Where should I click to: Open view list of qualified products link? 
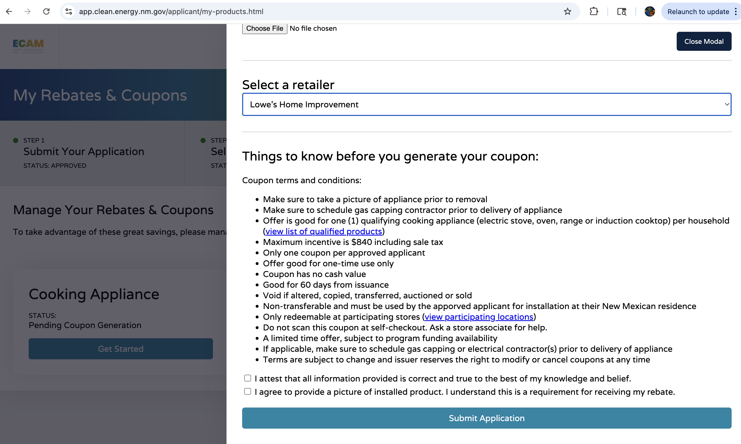point(323,231)
